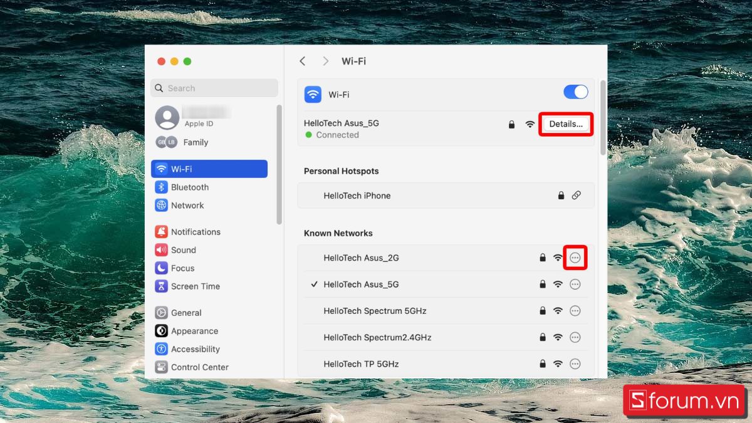
Task: Open more options for HelloTech TP 5GHz
Action: click(575, 363)
